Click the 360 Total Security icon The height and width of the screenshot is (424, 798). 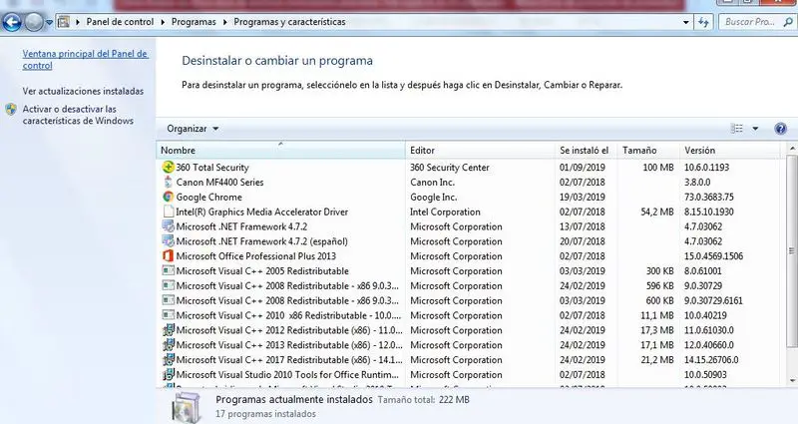coord(168,167)
